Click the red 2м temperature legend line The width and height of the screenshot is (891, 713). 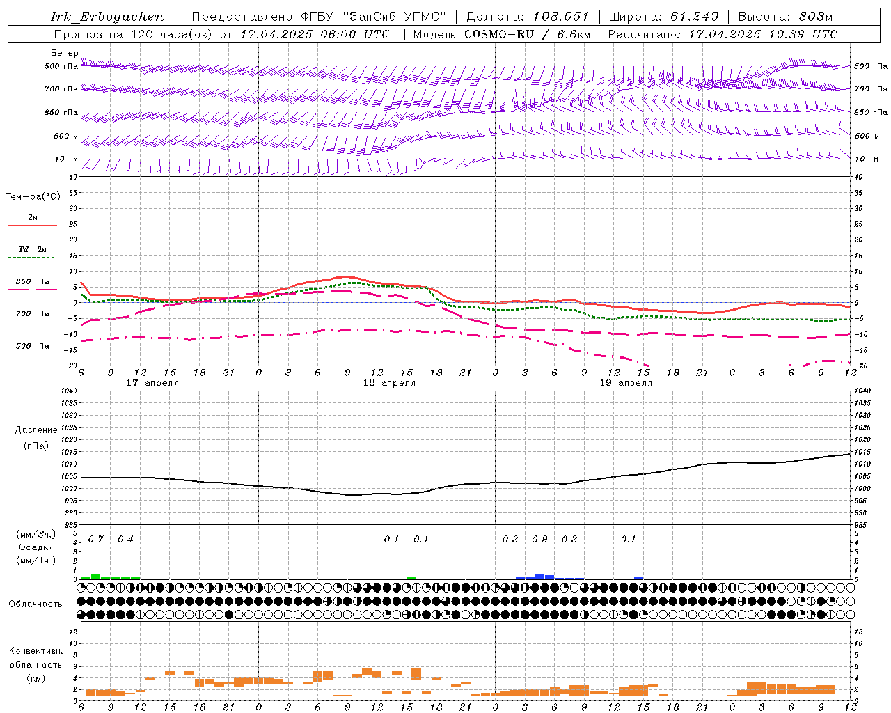(32, 226)
